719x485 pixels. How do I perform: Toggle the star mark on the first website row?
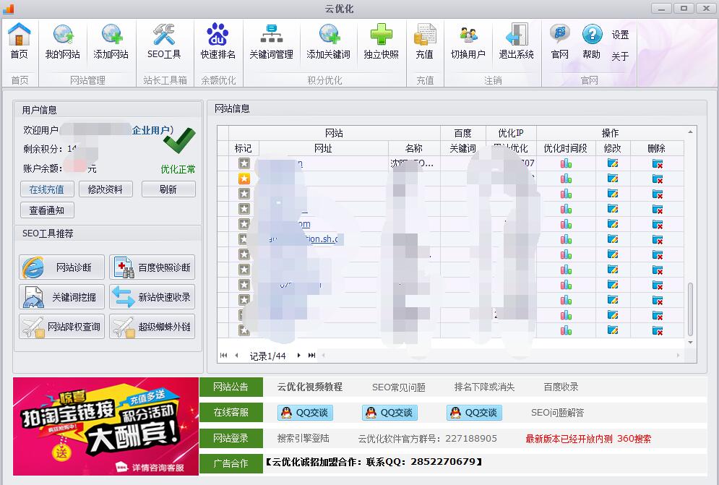[x=244, y=164]
